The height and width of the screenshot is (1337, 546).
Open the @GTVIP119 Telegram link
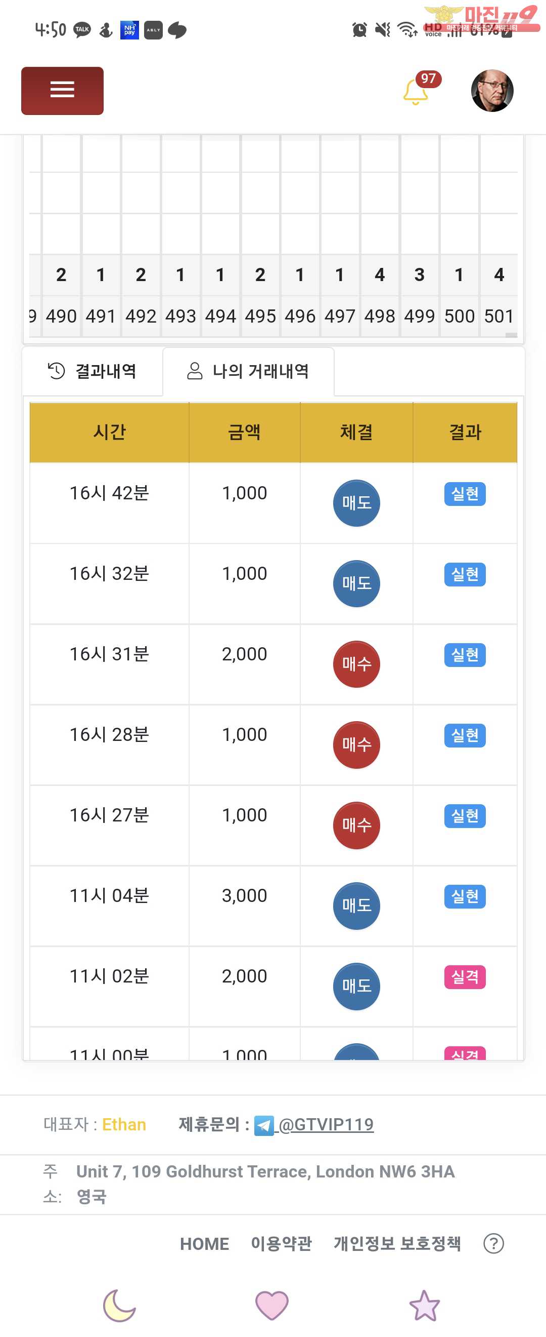(x=327, y=1124)
